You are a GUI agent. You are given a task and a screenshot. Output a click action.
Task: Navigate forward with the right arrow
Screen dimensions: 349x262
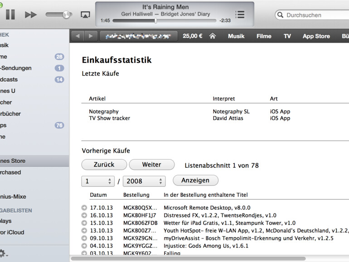91,36
